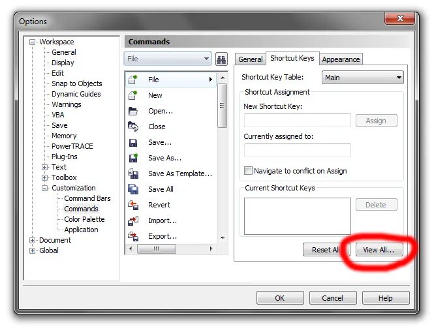Click the Revert command icon

(x=133, y=205)
